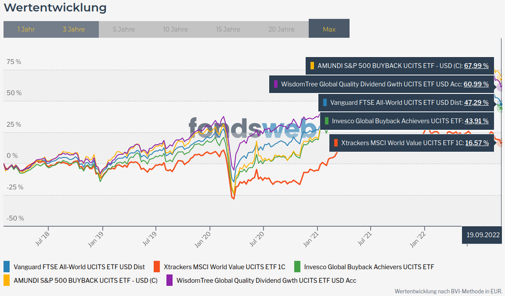Click AMUNDI S&P 500 BUYBACK yellow legend swatch
This screenshot has width=505, height=296.
pyautogui.click(x=7, y=280)
